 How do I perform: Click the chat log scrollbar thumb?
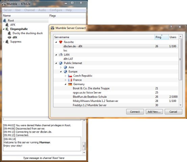coord(84,146)
